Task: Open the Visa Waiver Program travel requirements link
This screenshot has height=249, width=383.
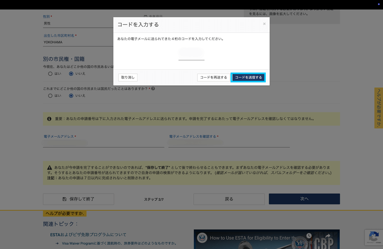Action: coord(119,243)
